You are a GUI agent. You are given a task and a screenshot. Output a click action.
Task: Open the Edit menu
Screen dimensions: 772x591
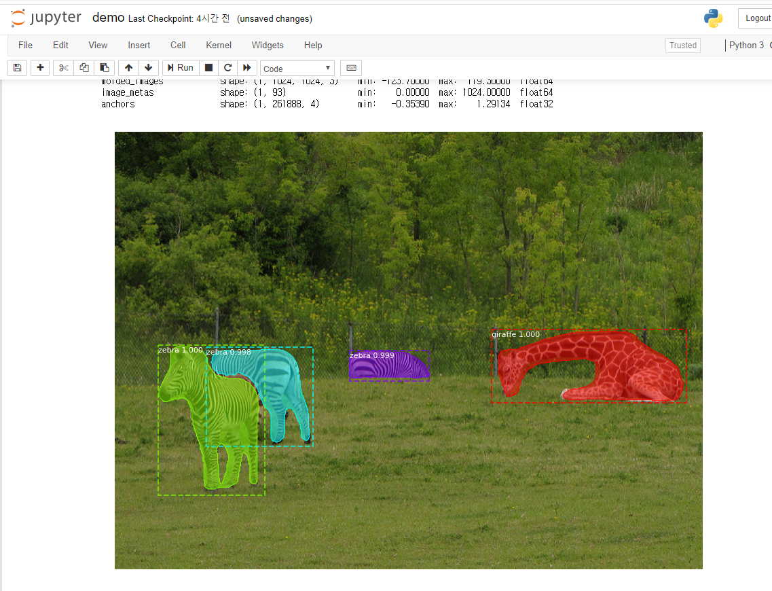[60, 46]
